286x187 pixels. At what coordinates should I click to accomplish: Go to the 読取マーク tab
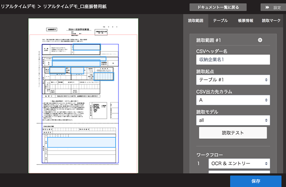pos(271,21)
